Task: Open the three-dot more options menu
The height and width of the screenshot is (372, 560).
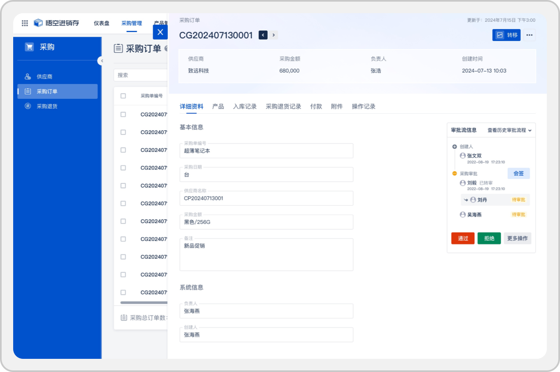Action: (530, 35)
